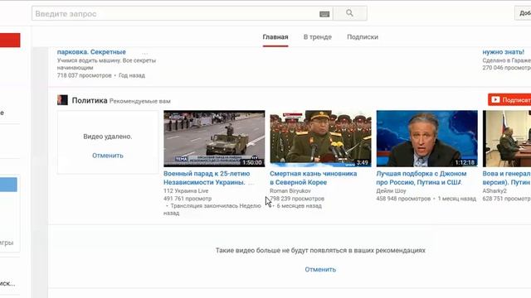Open options dots next to 'парковка. Секретные'
The height and width of the screenshot is (298, 531).
[x=145, y=53]
